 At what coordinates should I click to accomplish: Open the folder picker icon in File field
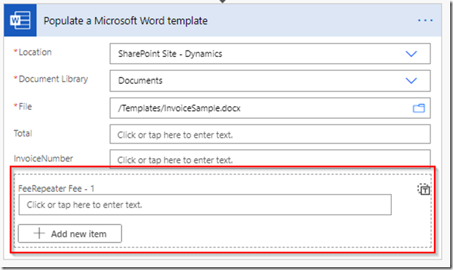tap(419, 108)
